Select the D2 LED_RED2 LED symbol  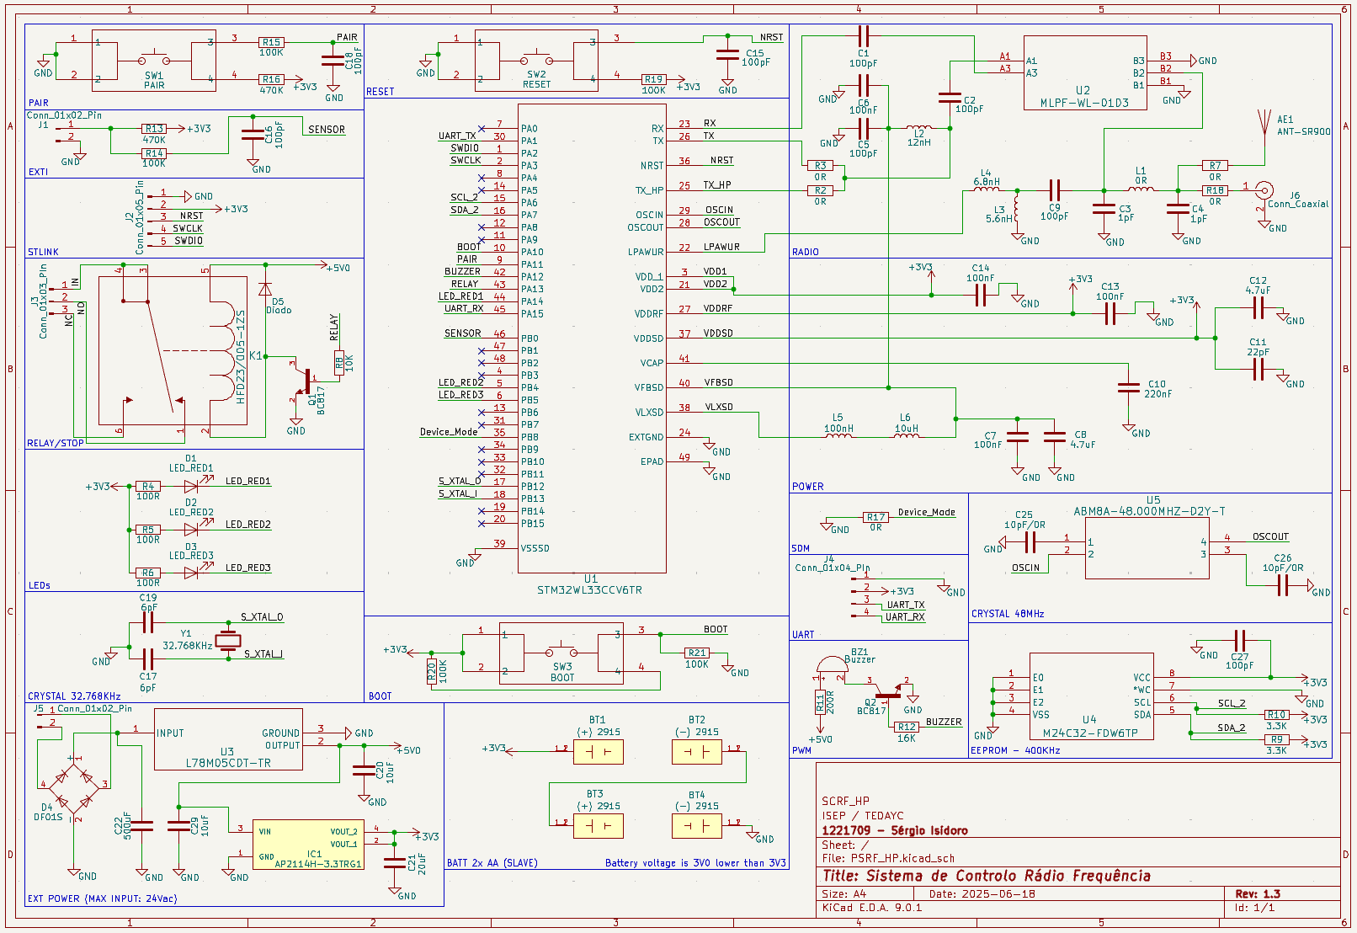192,530
